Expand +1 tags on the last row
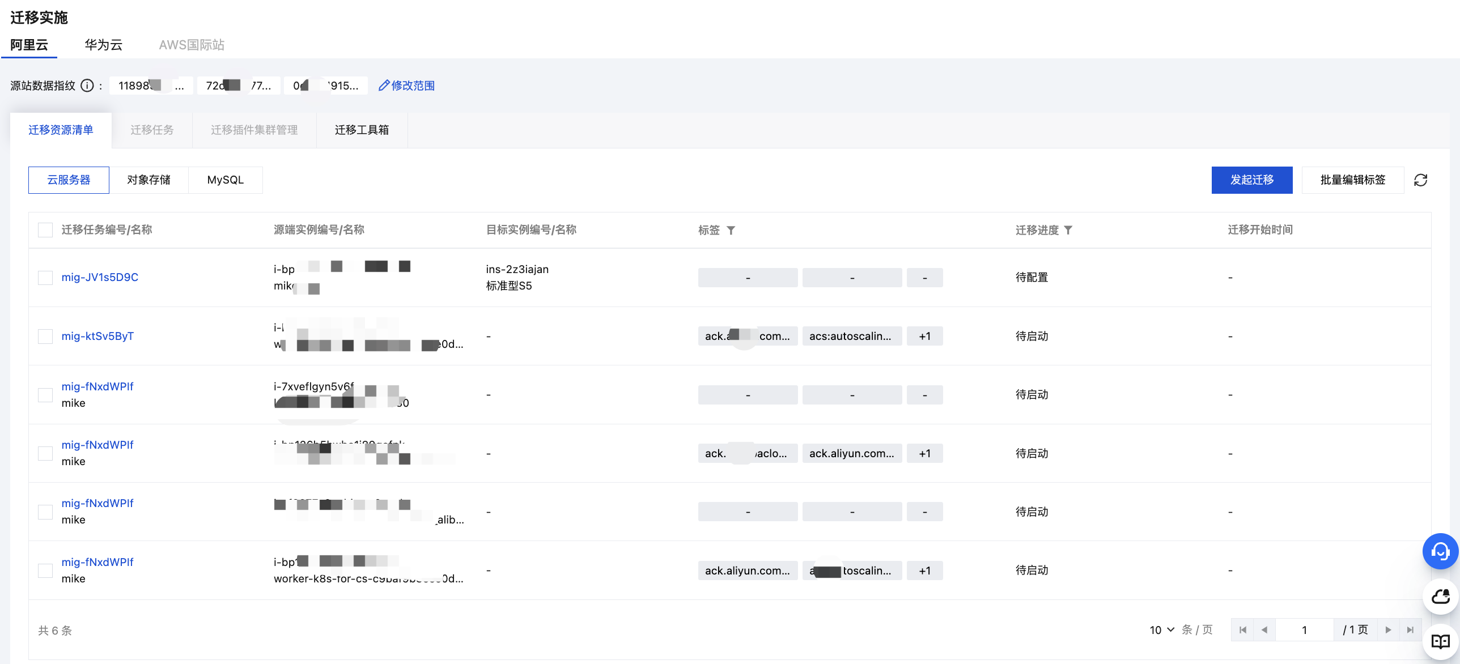 pos(924,571)
